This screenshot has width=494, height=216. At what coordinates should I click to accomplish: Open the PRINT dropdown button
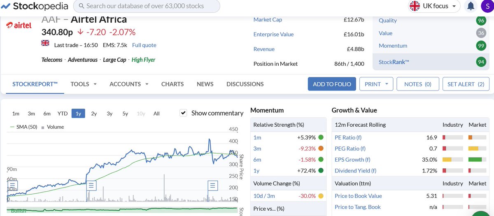376,84
